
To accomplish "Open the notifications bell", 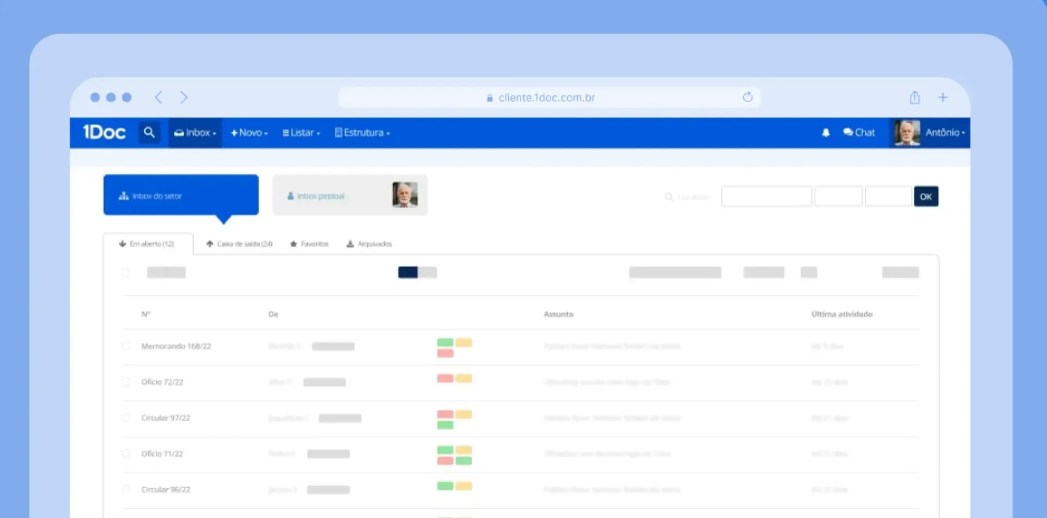I will click(x=825, y=133).
